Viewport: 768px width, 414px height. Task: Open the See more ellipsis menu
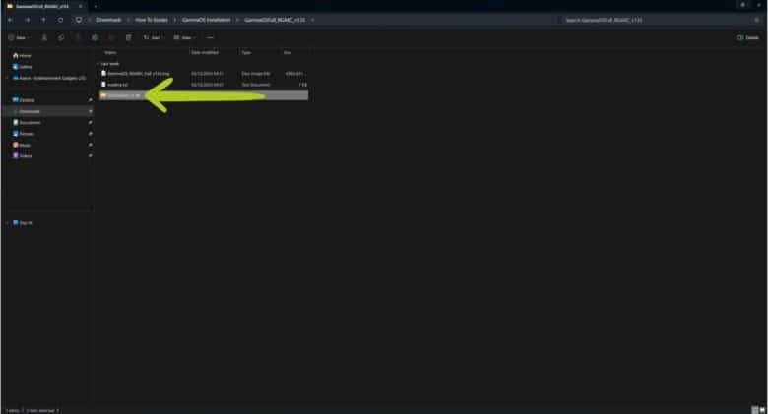coord(210,37)
